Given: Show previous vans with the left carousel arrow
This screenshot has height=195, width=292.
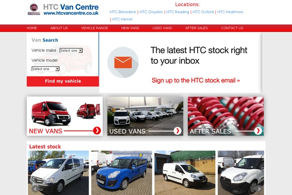Looking at the screenshot, I should 35,189.
